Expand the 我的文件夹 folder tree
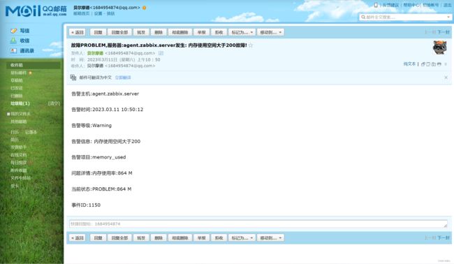Image resolution: width=454 pixels, height=264 pixels. pyautogui.click(x=8, y=114)
